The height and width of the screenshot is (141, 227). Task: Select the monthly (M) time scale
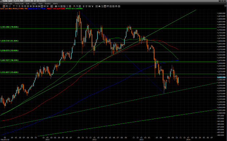pyautogui.click(x=48, y=7)
